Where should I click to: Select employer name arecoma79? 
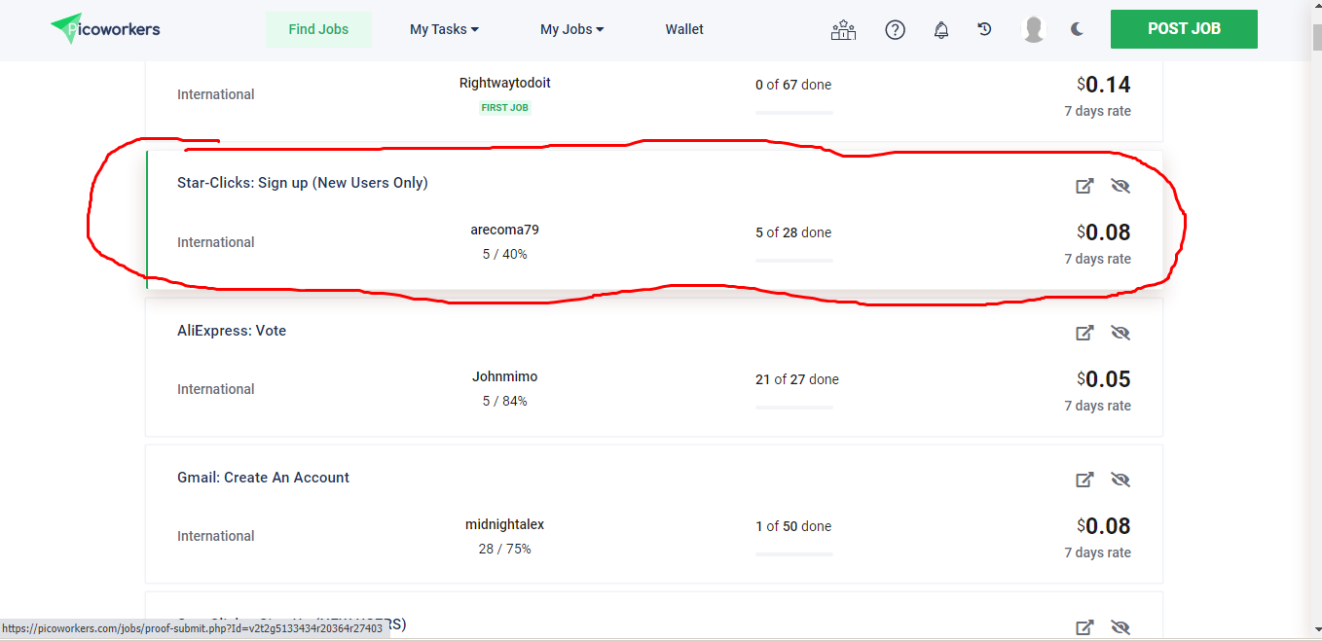pos(504,231)
